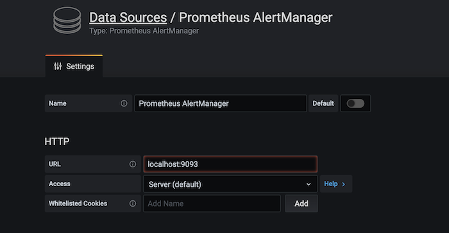
Task: Focus the Add Name cookie input
Action: tap(212, 203)
